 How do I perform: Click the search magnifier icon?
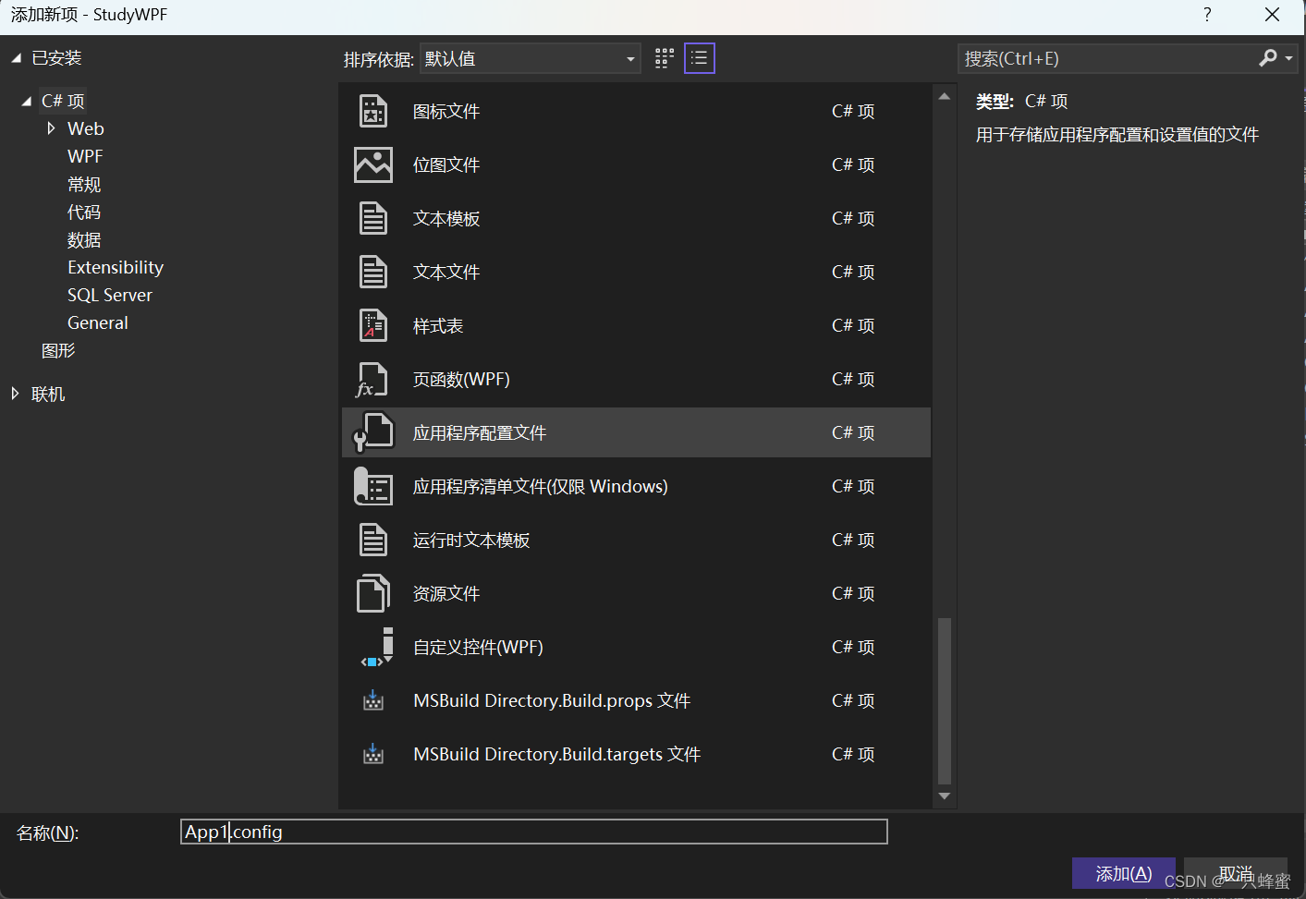[1267, 58]
